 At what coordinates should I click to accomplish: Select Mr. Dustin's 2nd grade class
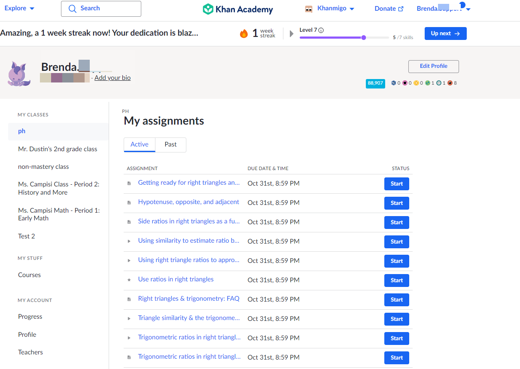point(58,149)
